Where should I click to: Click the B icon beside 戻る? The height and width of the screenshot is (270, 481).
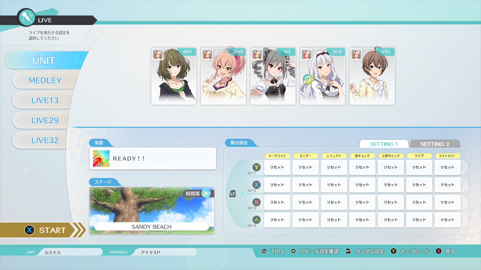pos(439,251)
